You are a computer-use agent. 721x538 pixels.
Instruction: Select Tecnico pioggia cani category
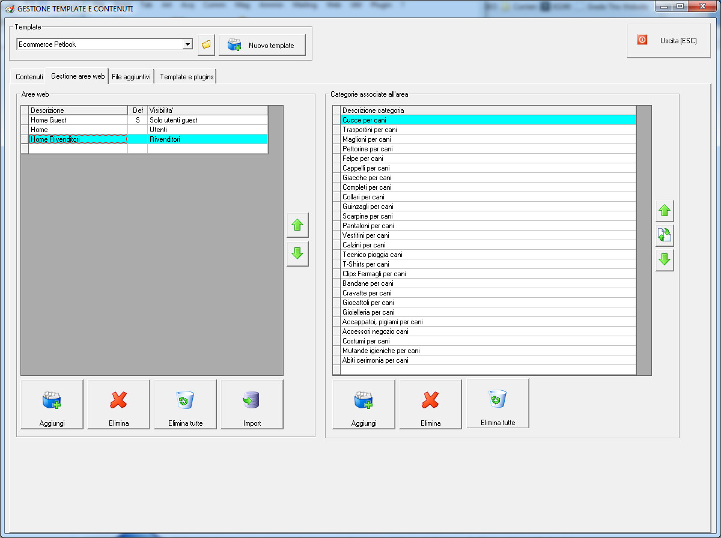coord(488,255)
